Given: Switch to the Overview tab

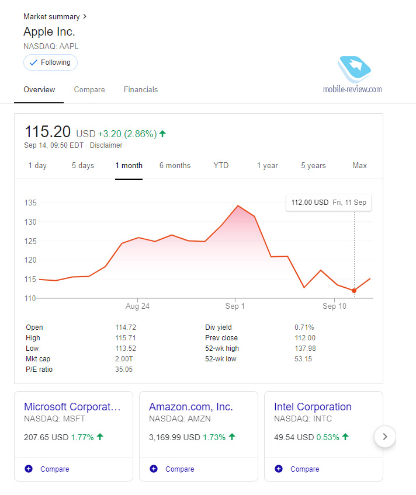Looking at the screenshot, I should click(x=39, y=90).
